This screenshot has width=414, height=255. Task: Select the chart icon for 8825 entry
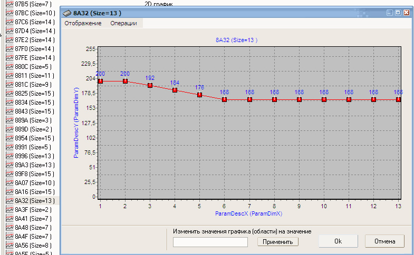pos(9,94)
